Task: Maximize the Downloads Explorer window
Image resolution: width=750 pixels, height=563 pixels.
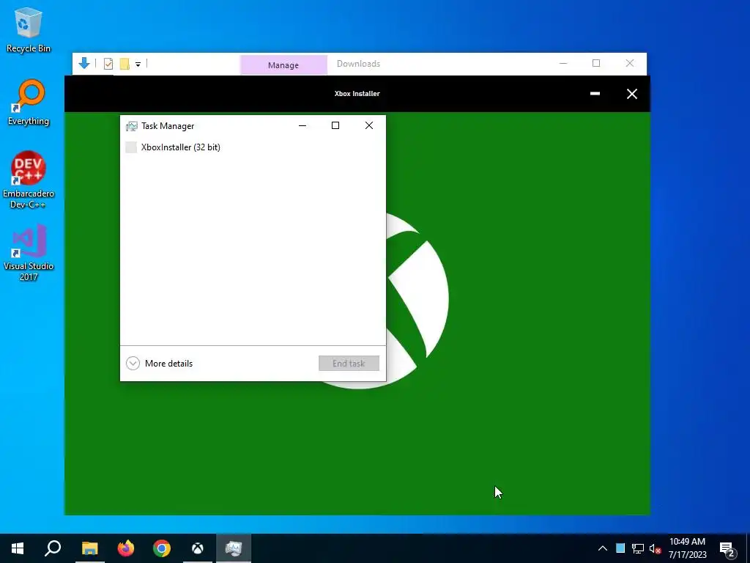Action: 596,63
